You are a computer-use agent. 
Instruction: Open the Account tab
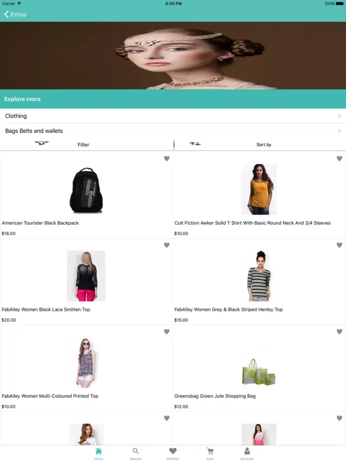click(x=247, y=454)
